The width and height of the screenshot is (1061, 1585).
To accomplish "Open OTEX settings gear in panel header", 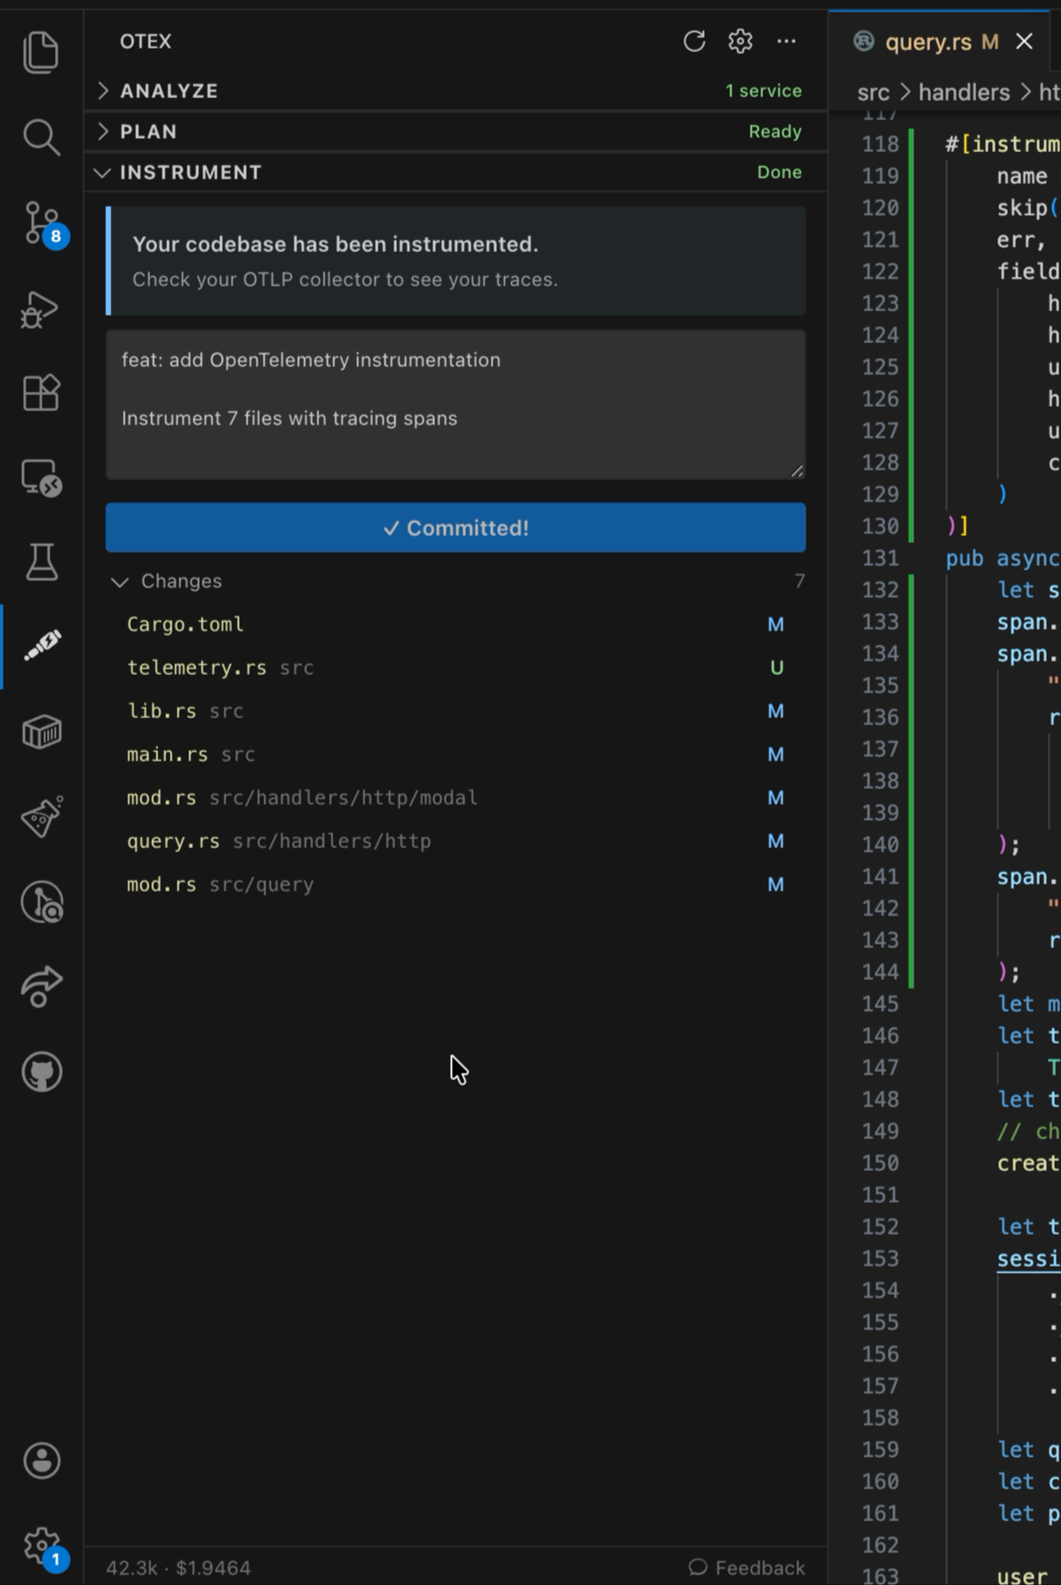I will coord(740,42).
